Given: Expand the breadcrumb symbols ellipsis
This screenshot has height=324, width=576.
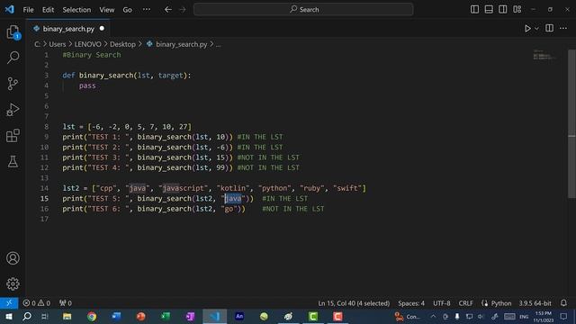Looking at the screenshot, I should click(218, 44).
